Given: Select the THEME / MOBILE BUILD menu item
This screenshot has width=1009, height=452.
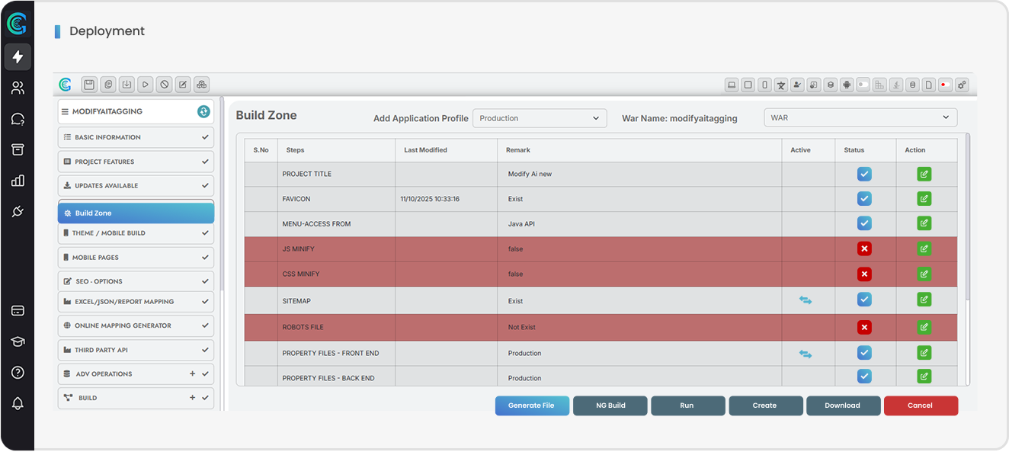Looking at the screenshot, I should pyautogui.click(x=136, y=232).
